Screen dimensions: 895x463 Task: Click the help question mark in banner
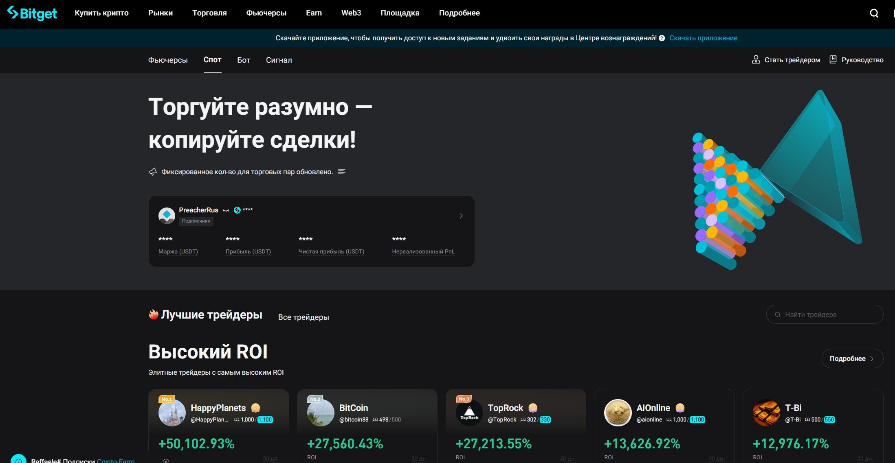(x=662, y=38)
